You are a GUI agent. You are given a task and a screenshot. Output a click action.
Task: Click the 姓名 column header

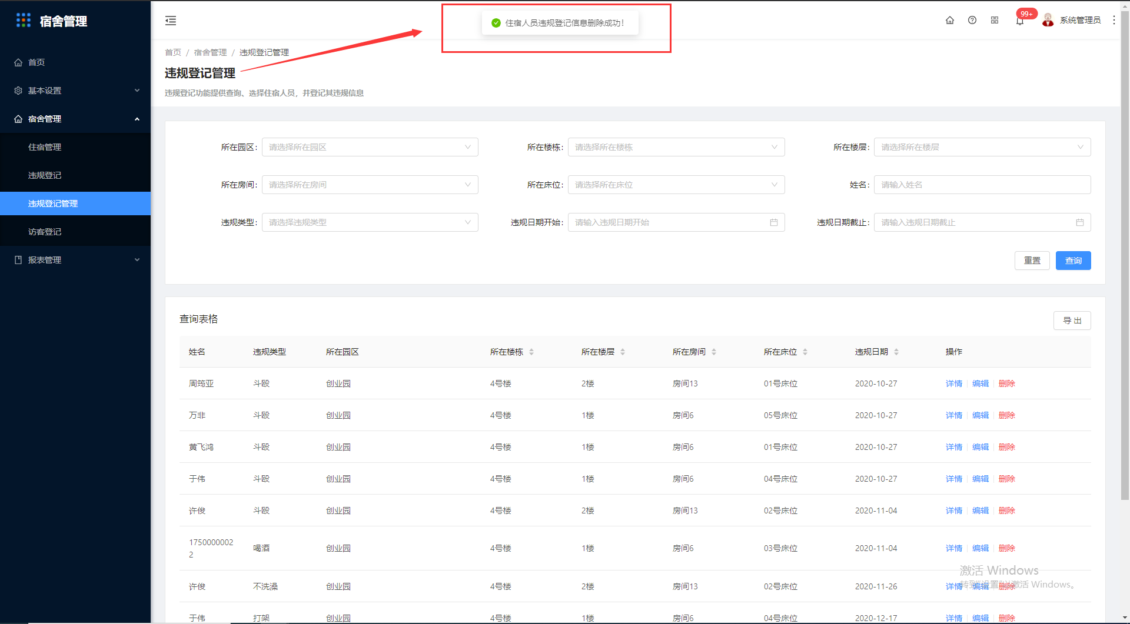[x=197, y=352]
